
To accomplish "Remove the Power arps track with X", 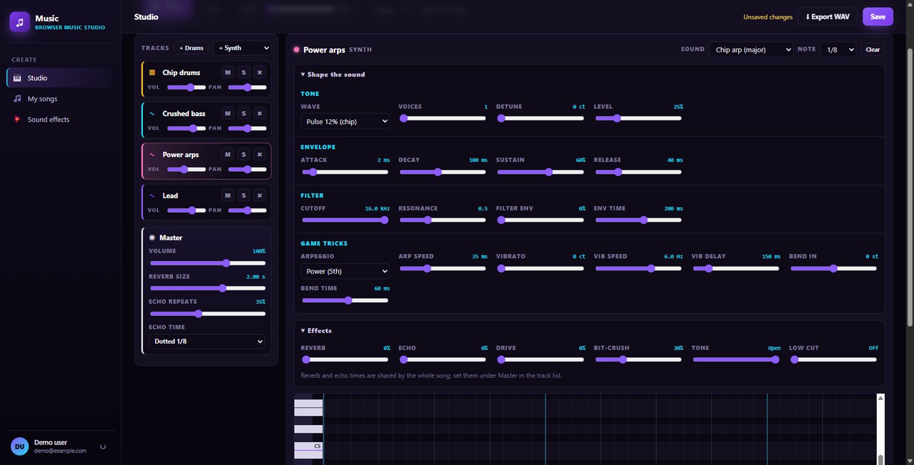I will pos(259,155).
